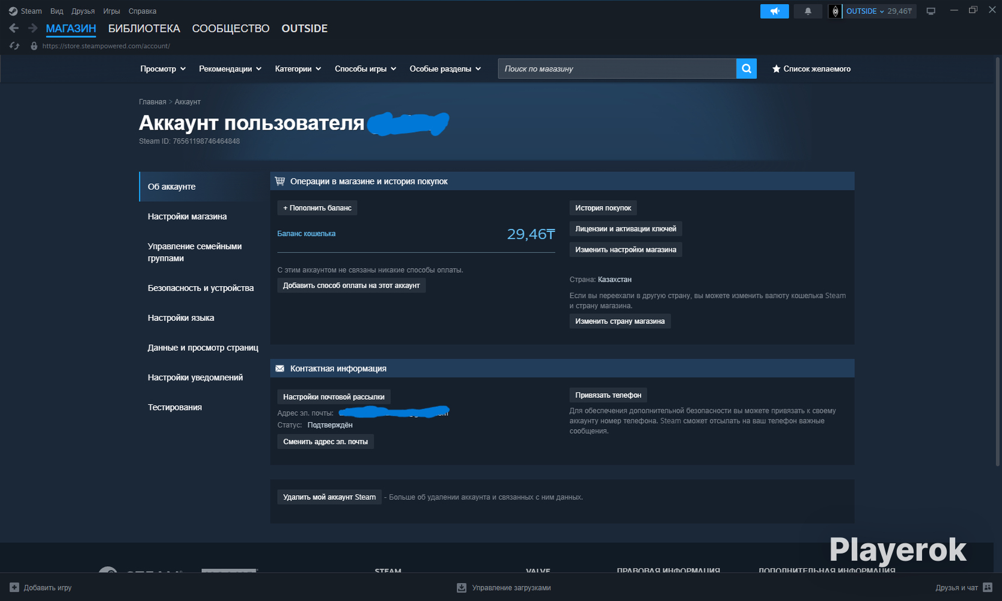This screenshot has height=601, width=1002.
Task: Click the plus icon to add a game
Action: [14, 587]
